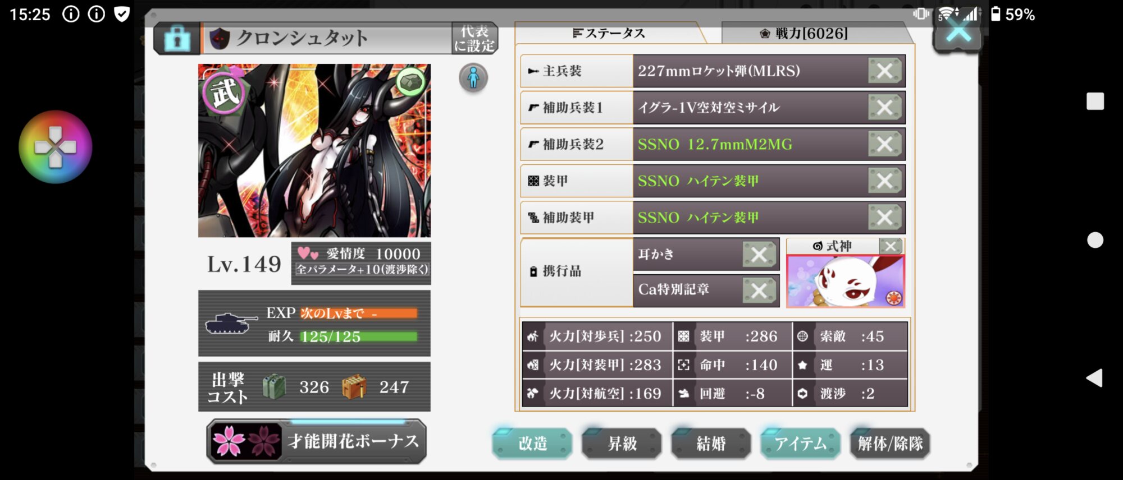Viewport: 1123px width, 480px height.
Task: Open the 才能開花ボーナス panel
Action: tap(317, 441)
